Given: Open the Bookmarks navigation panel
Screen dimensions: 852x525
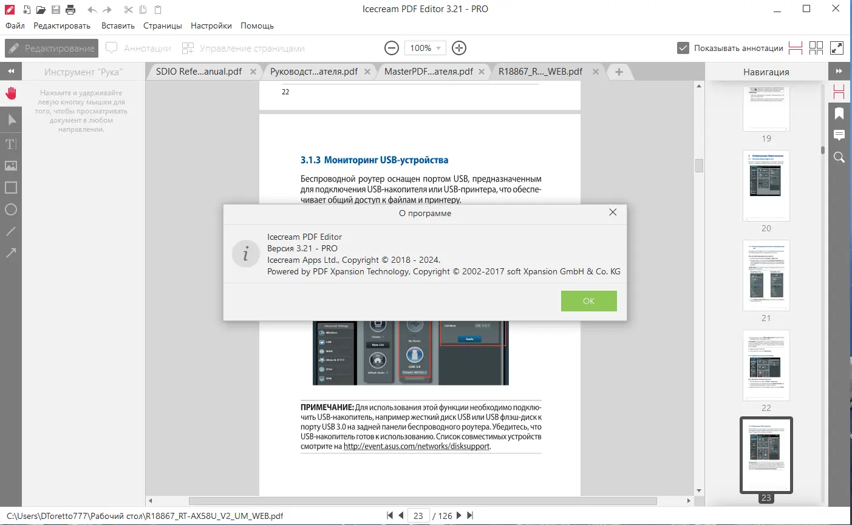Looking at the screenshot, I should point(839,113).
